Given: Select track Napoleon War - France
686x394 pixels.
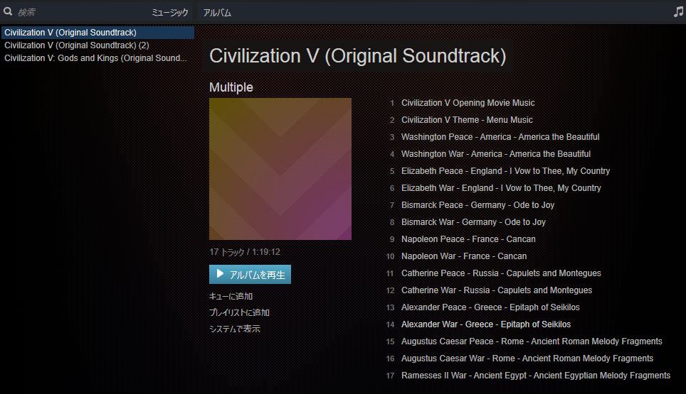Looking at the screenshot, I should tap(464, 256).
